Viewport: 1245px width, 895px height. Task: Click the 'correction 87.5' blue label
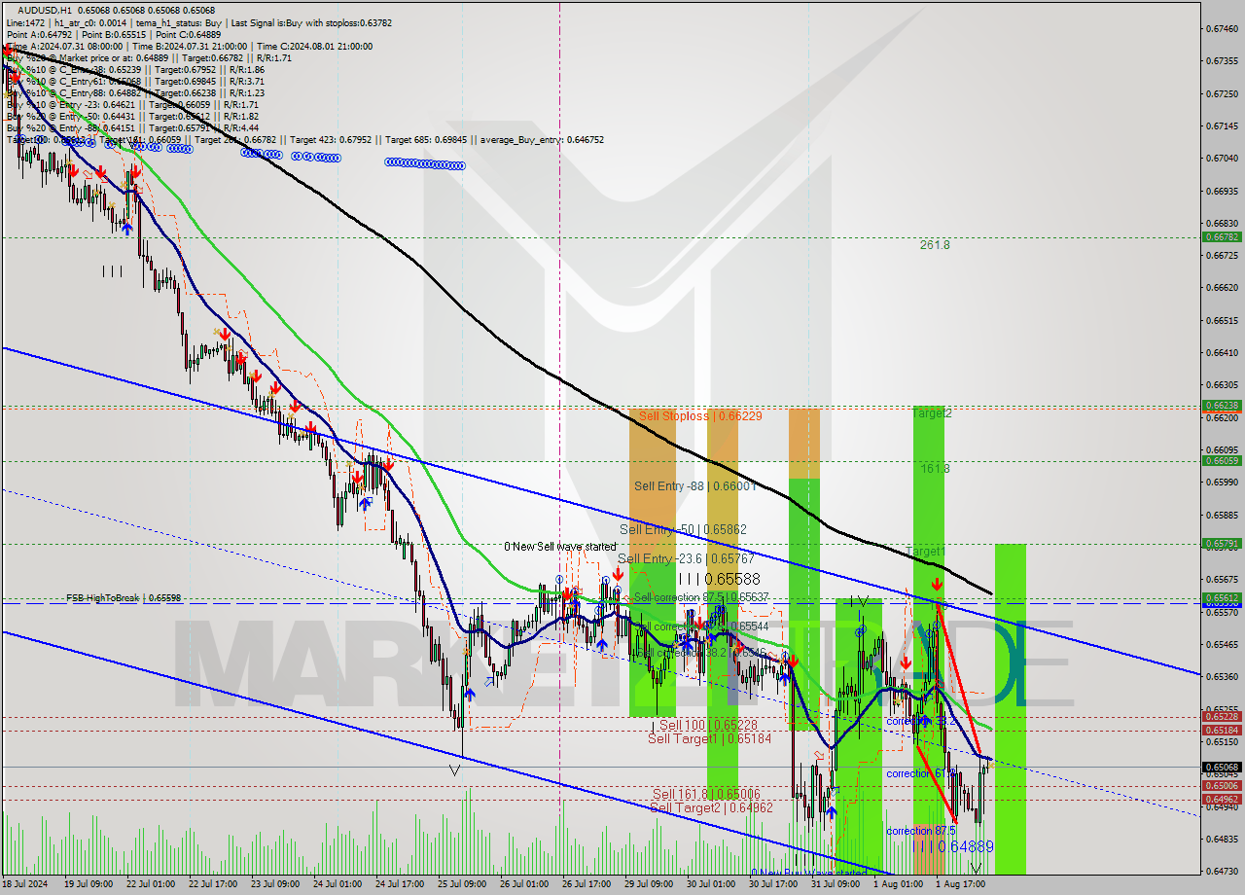click(x=921, y=831)
